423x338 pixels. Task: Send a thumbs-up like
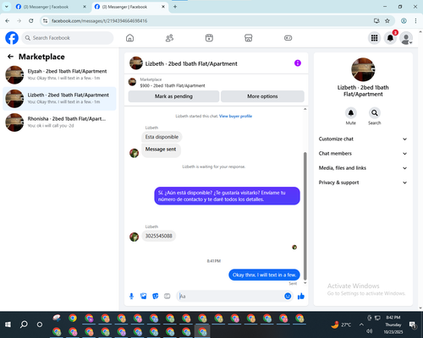tap(301, 296)
